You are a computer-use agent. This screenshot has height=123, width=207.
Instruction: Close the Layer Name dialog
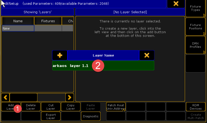pos(147,55)
